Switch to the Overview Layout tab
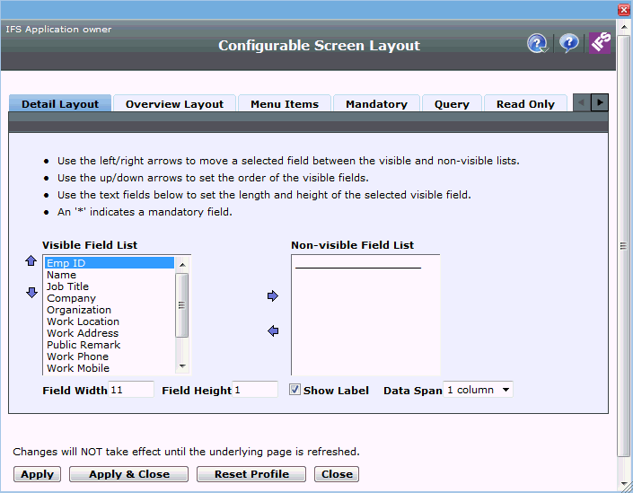The height and width of the screenshot is (493, 633). tap(174, 104)
